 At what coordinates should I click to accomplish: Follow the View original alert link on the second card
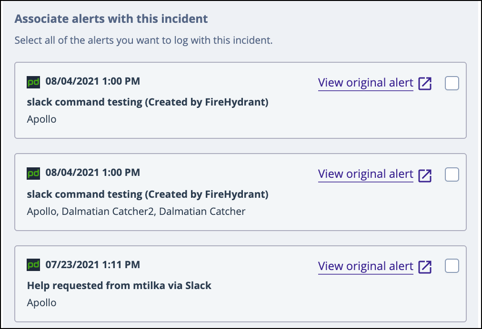(x=365, y=174)
